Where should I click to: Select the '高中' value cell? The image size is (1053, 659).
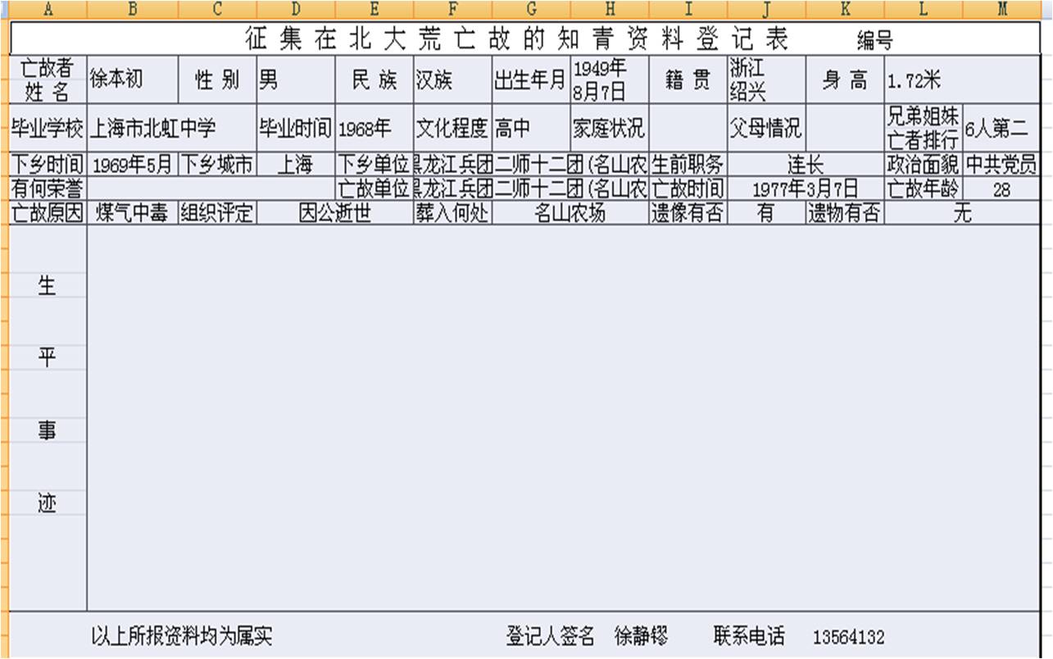pos(531,128)
